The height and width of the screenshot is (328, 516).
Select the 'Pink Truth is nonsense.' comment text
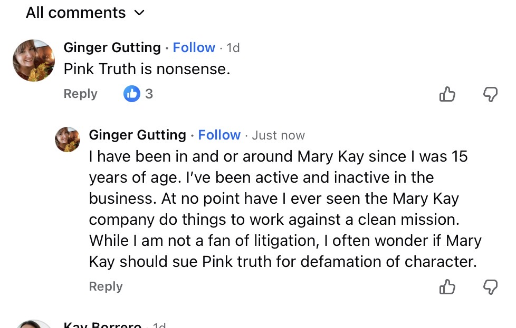coord(147,69)
